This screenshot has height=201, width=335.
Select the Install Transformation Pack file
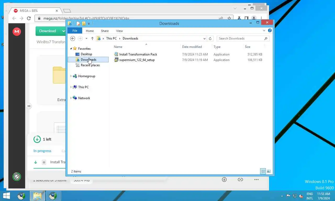tap(138, 54)
